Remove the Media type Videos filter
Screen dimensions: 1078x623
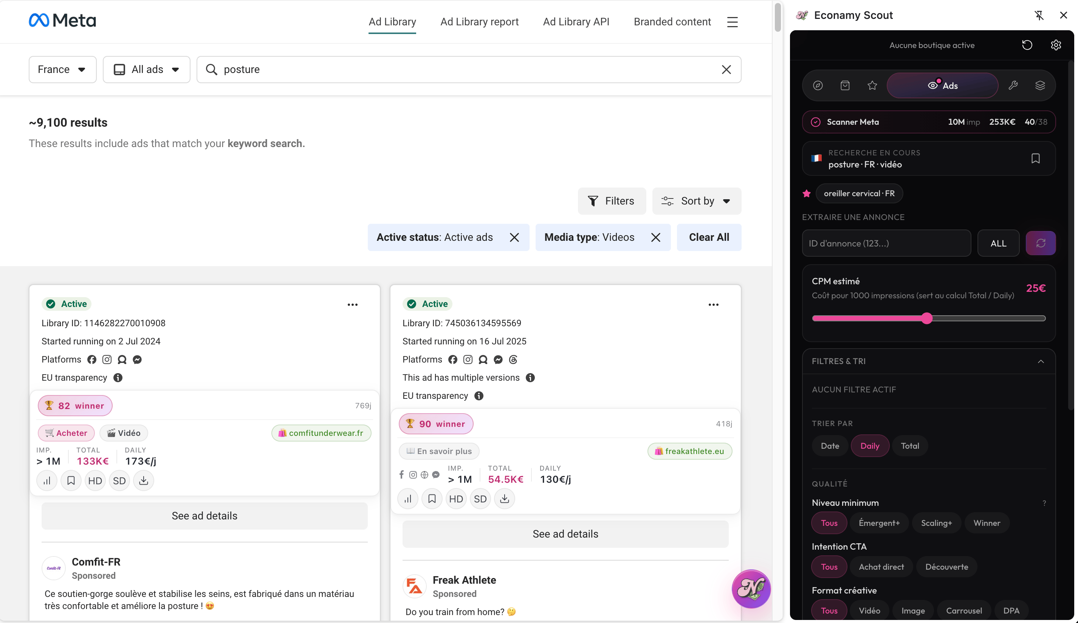coord(656,237)
